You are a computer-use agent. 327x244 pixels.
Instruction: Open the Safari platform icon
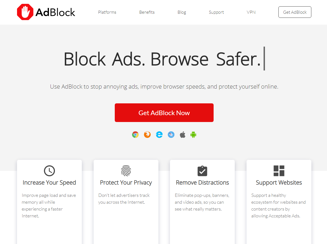click(171, 135)
